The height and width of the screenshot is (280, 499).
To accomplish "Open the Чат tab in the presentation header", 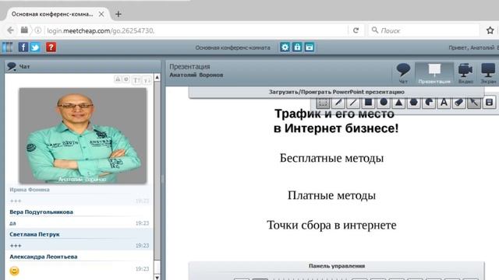I will (403, 73).
